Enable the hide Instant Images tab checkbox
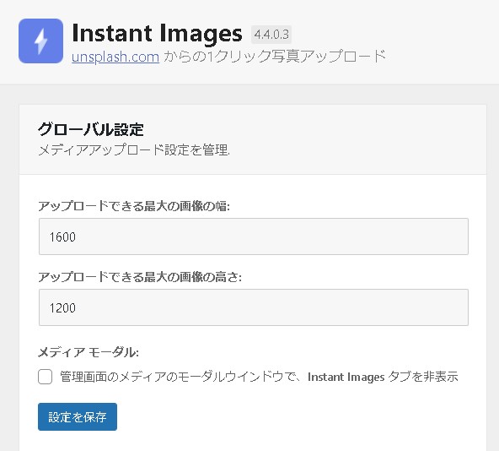This screenshot has width=499, height=451. point(46,377)
